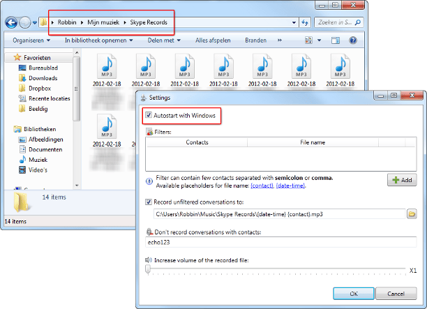
Task: Toggle Autostart with Windows checkbox
Action: coord(149,115)
